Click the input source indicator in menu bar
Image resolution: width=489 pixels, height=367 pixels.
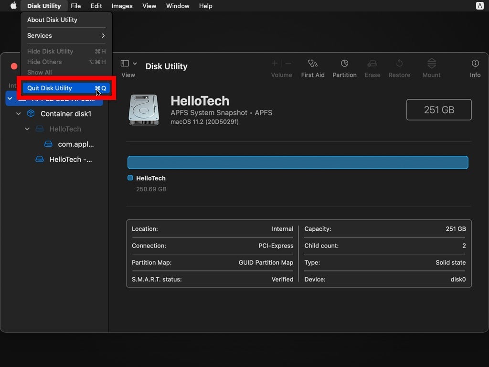(x=479, y=6)
